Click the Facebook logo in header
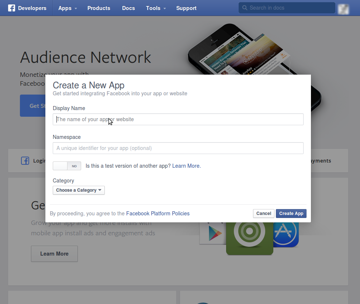This screenshot has width=360, height=304. coord(11,8)
